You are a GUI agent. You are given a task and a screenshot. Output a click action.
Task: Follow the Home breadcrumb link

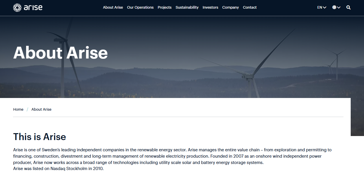(18, 109)
